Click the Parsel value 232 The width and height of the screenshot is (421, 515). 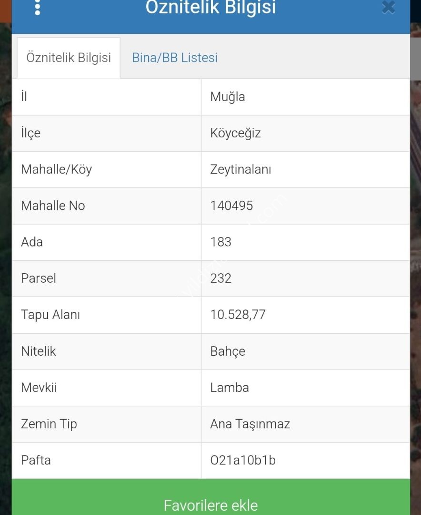pyautogui.click(x=221, y=278)
